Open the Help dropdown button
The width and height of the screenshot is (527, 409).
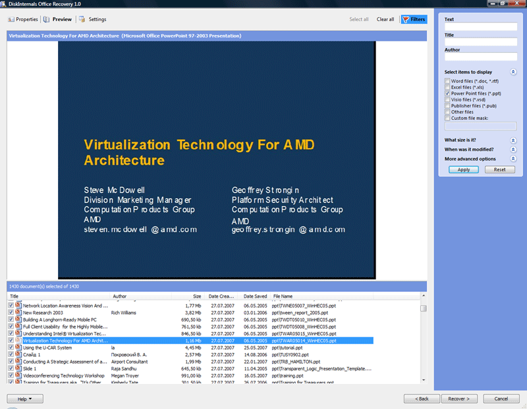coord(24,398)
